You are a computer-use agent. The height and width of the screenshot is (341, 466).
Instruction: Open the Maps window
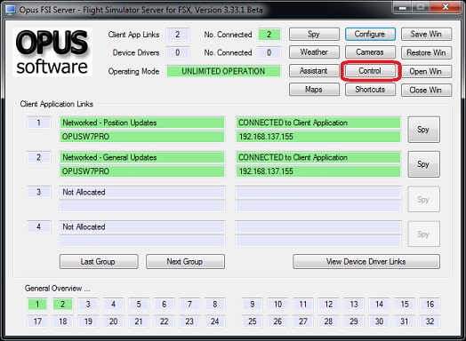pyautogui.click(x=314, y=90)
